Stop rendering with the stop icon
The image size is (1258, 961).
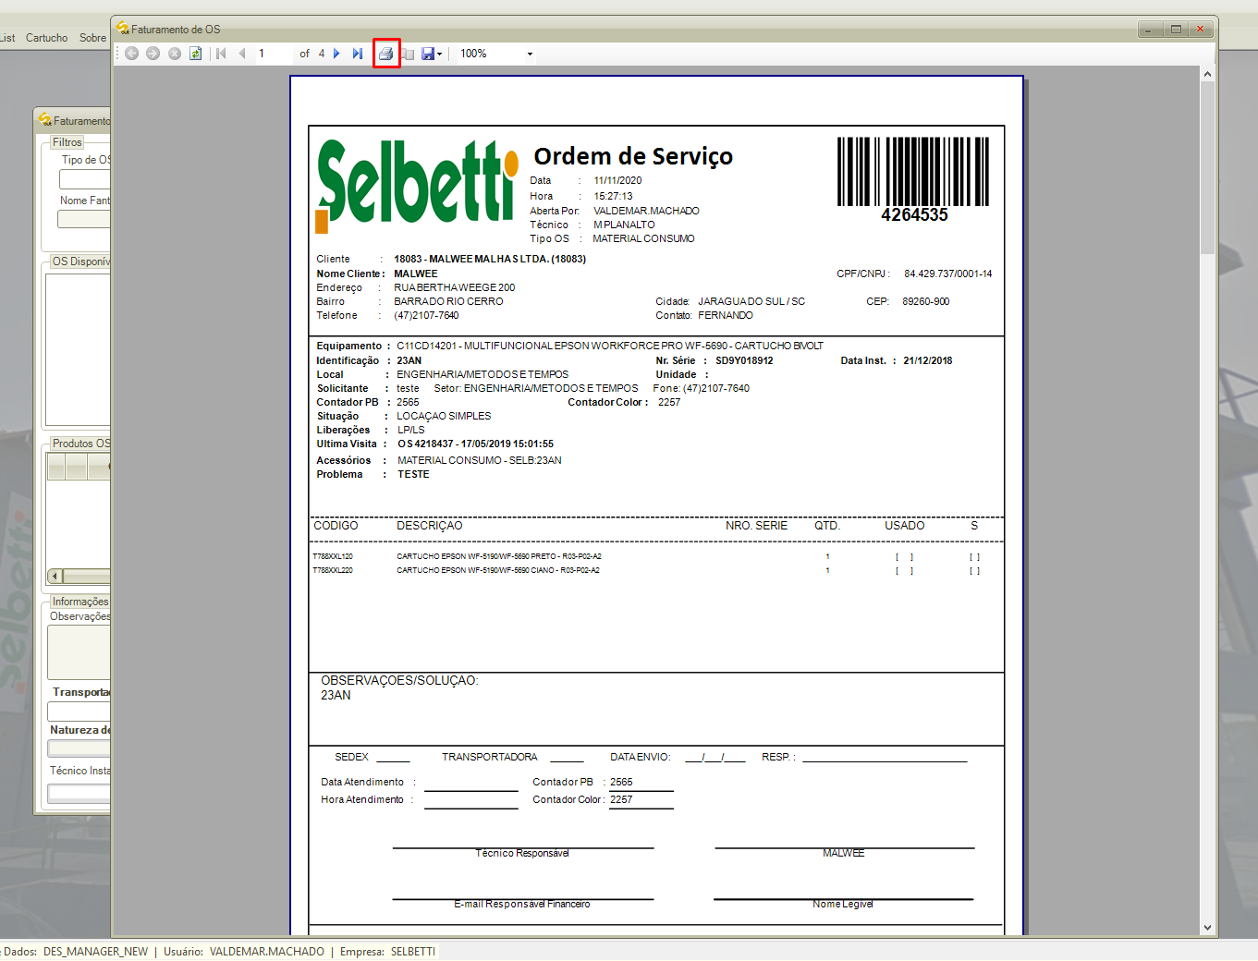[175, 54]
